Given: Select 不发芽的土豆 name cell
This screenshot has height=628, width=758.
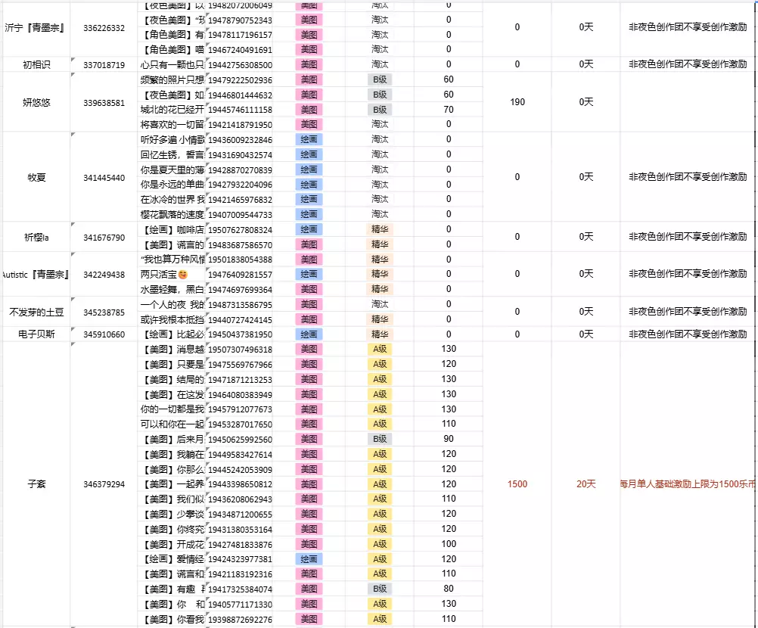Looking at the screenshot, I should click(36, 312).
